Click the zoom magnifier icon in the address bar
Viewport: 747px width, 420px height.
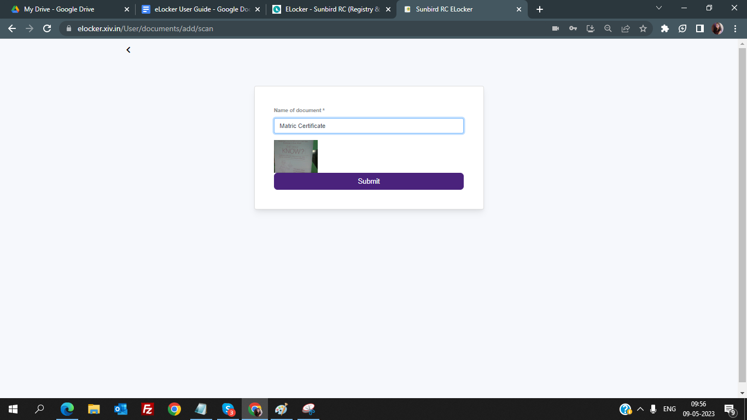(608, 28)
